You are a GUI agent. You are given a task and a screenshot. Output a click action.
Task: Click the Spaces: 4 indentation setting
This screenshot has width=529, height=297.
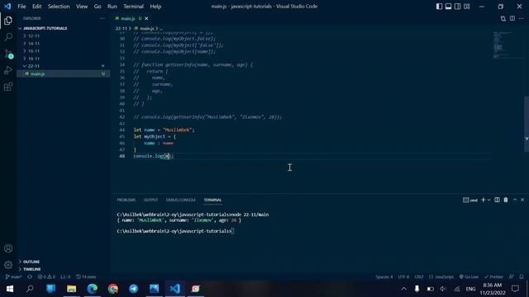(384, 277)
